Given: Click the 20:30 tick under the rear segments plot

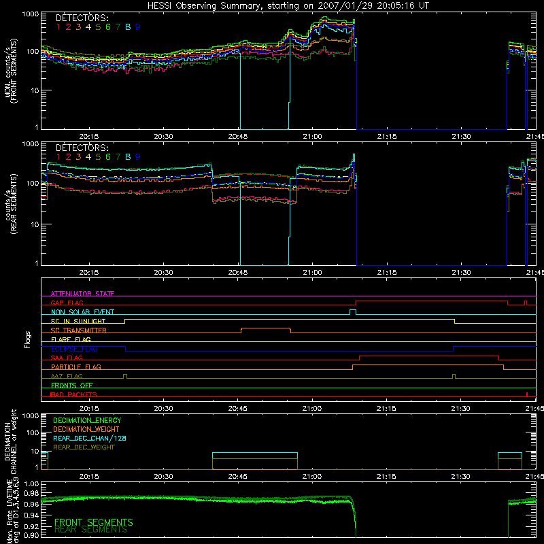Looking at the screenshot, I should 163,273.
